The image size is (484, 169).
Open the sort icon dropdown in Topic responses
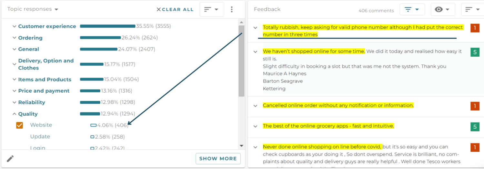point(212,9)
